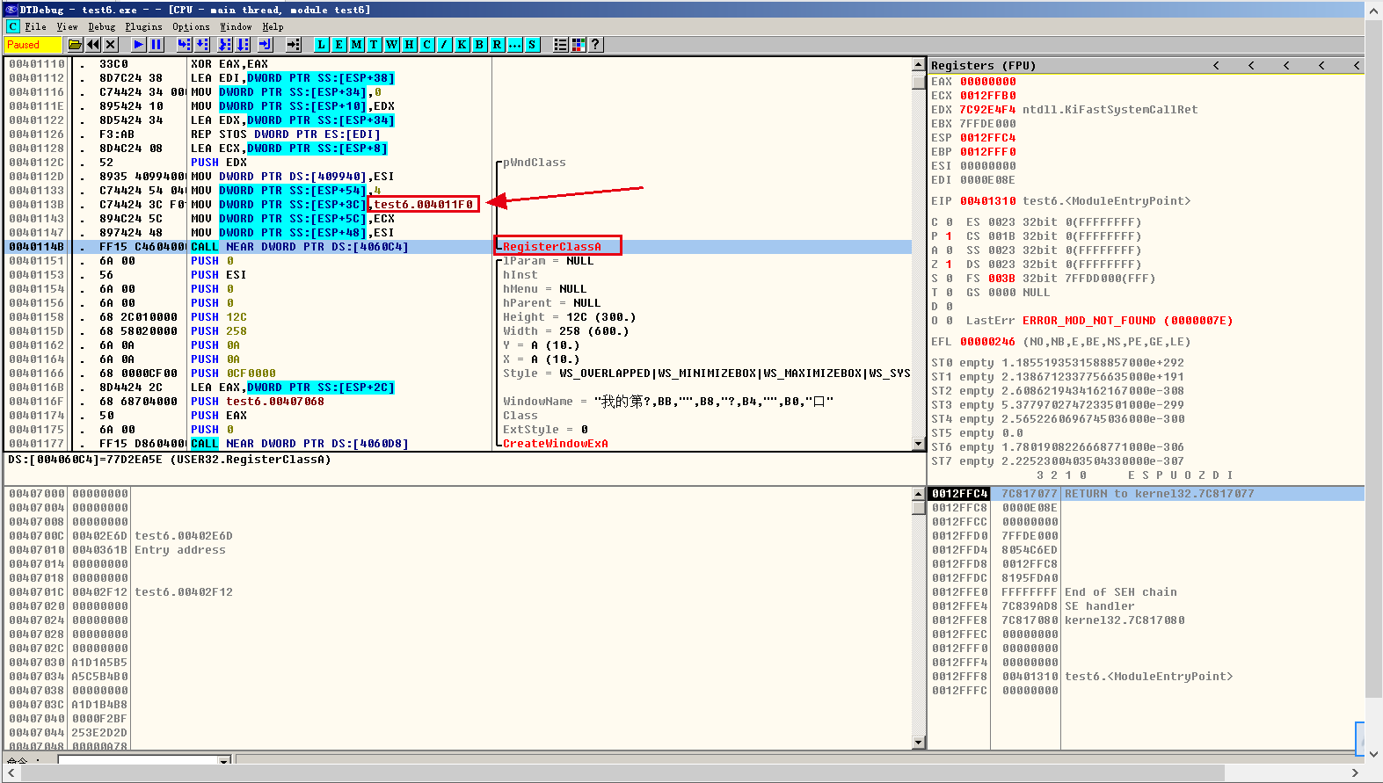This screenshot has width=1383, height=783.
Task: Show Patches with the slash button
Action: click(445, 45)
